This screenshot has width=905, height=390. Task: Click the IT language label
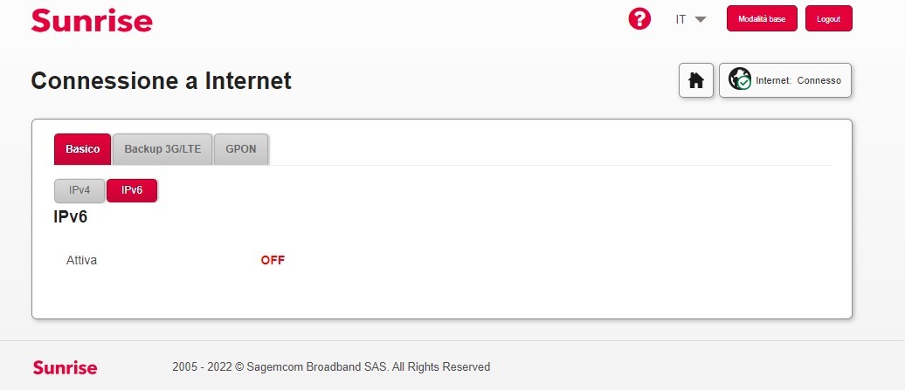[x=680, y=19]
